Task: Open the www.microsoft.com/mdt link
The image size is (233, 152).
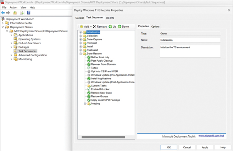Action: coord(211,136)
